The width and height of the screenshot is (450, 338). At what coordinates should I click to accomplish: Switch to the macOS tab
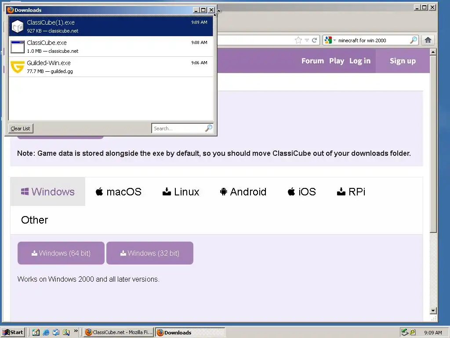[x=119, y=191]
